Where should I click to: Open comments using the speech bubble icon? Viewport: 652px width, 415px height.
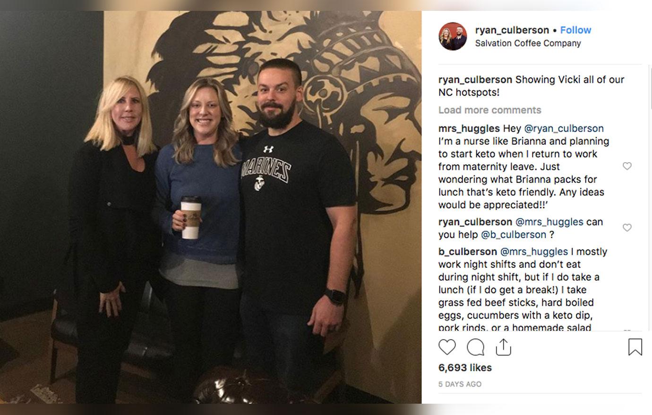pyautogui.click(x=475, y=347)
